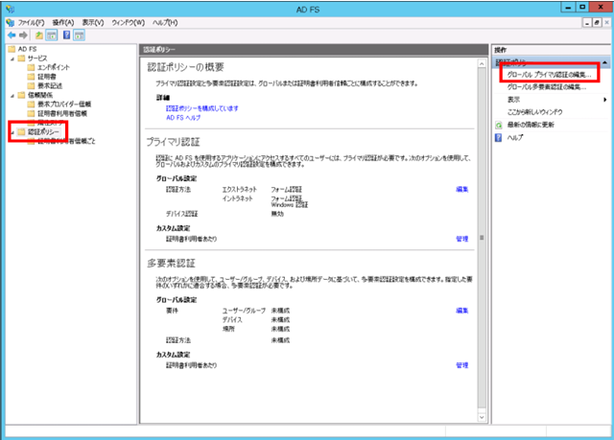The height and width of the screenshot is (440, 614).
Task: Click 管理 link in プライマリ認証 section
Action: (x=462, y=239)
